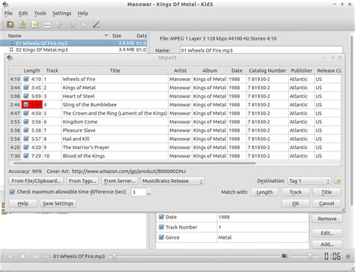Uncheck the Heart of Steel import row checkbox
355x272 pixels.
pos(26,96)
